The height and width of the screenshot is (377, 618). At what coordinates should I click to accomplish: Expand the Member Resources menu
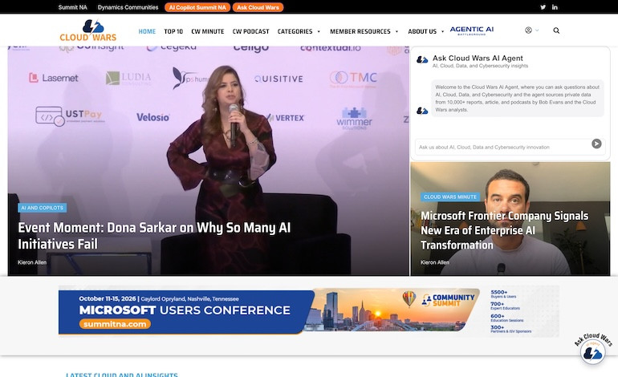(x=364, y=31)
